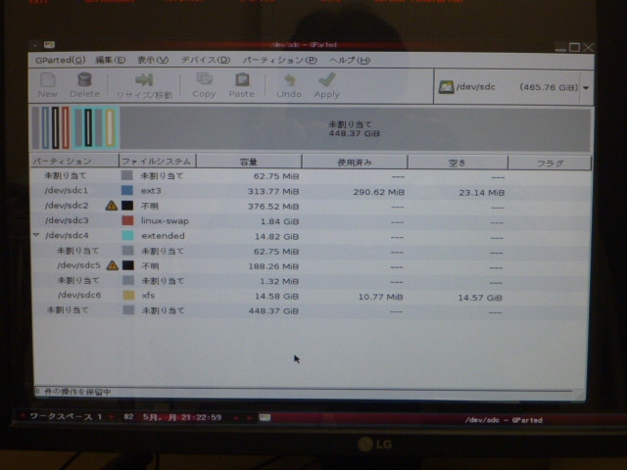Select the /dev/sdc3 partition row

[x=312, y=221]
